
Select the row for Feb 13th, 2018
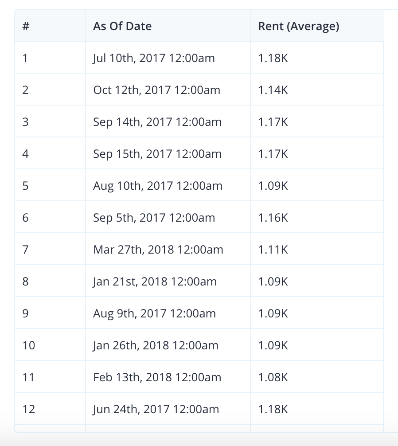click(x=156, y=377)
